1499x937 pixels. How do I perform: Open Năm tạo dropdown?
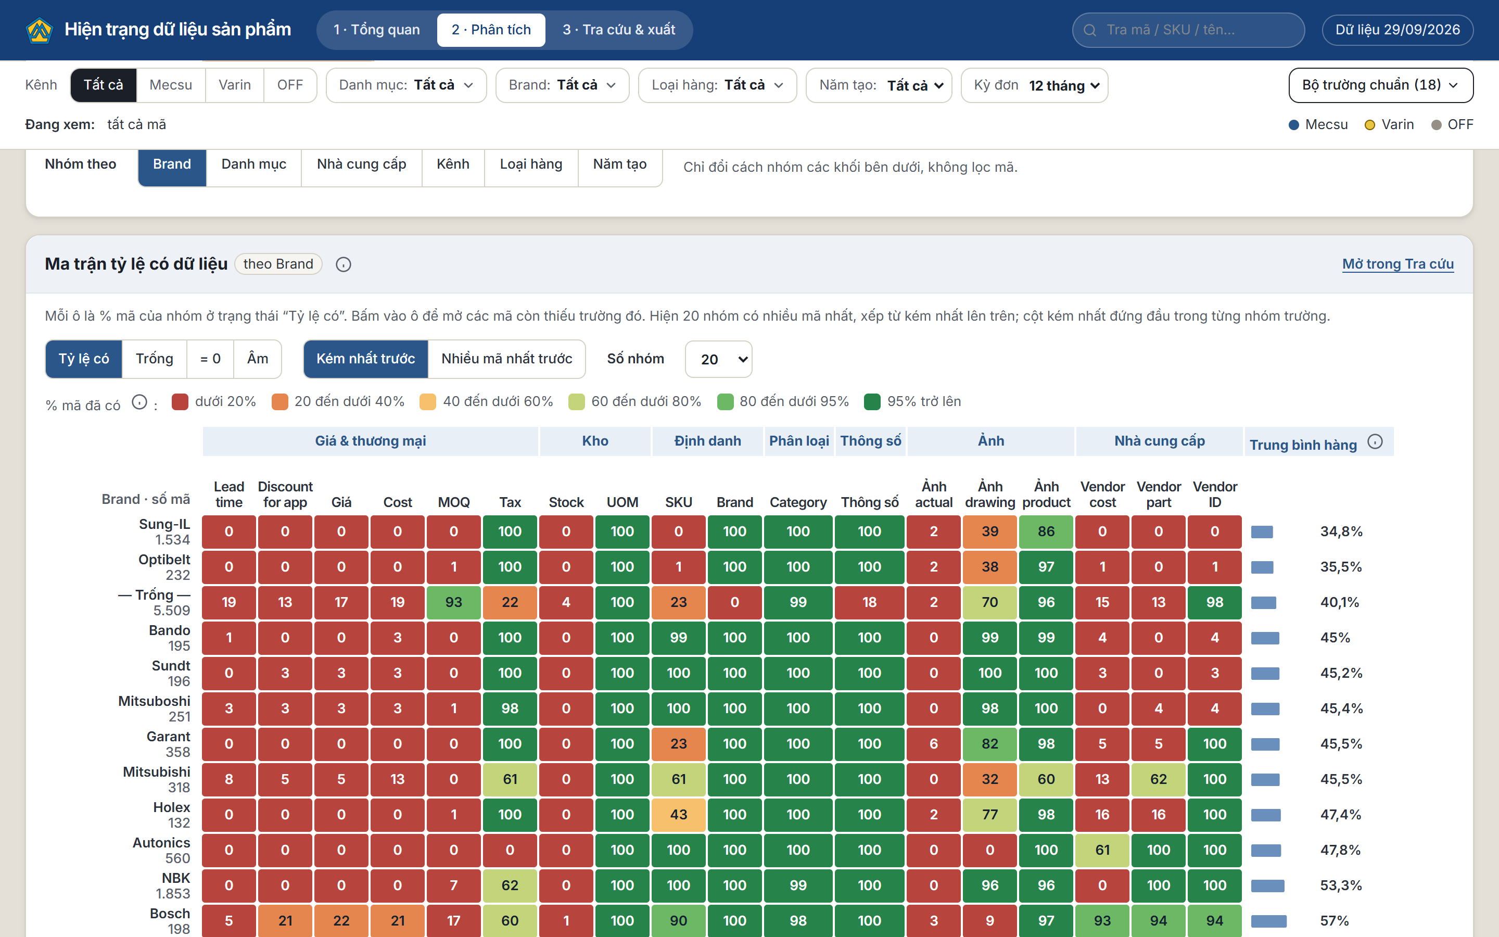[x=879, y=85]
